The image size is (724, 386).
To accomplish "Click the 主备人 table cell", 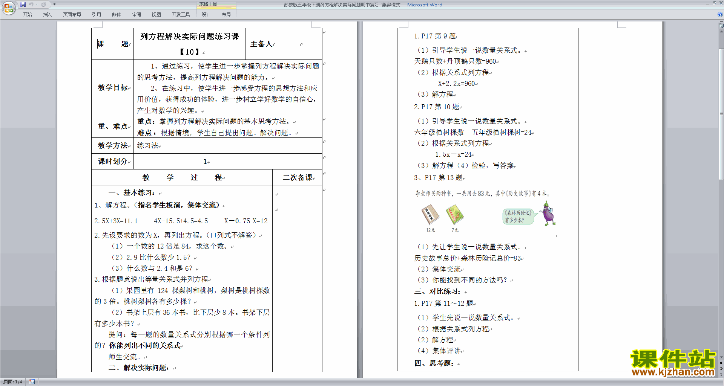I will click(261, 44).
